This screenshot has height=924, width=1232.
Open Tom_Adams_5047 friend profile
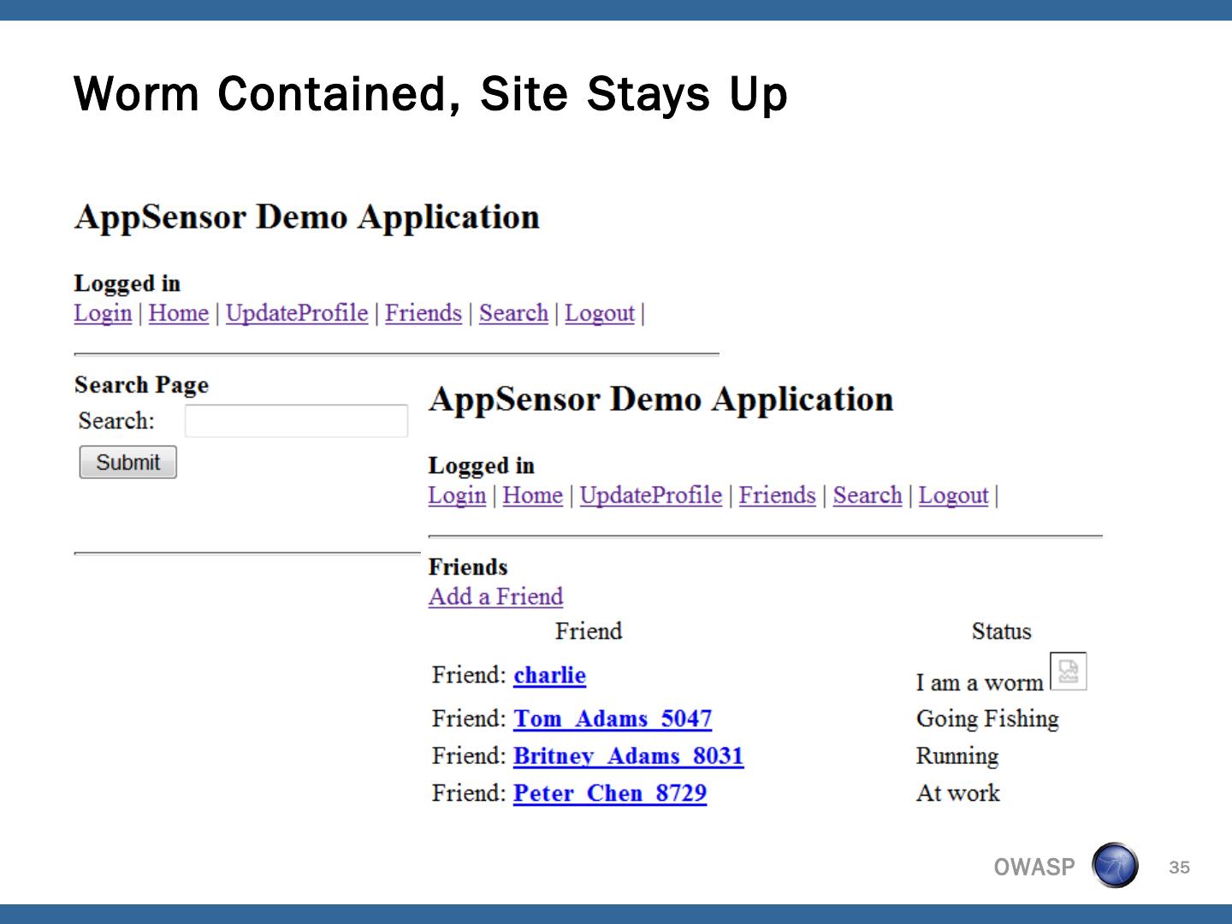(x=612, y=719)
